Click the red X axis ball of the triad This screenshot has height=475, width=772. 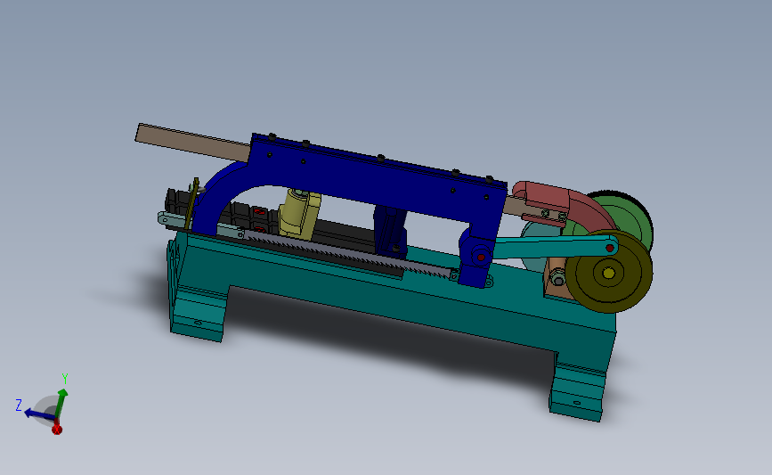(x=57, y=430)
